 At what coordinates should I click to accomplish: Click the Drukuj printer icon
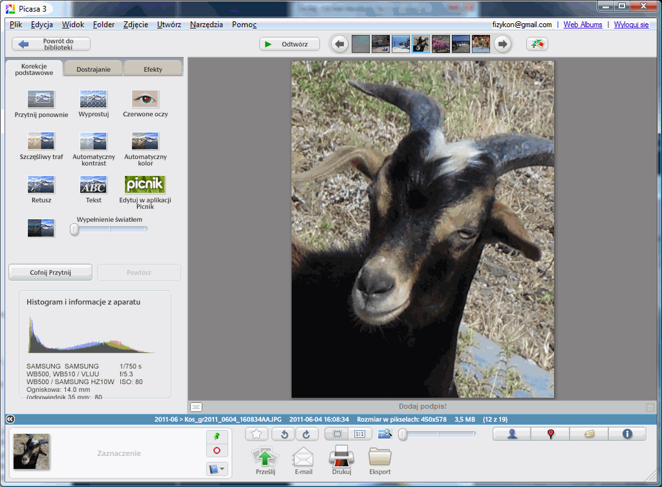[x=341, y=457]
